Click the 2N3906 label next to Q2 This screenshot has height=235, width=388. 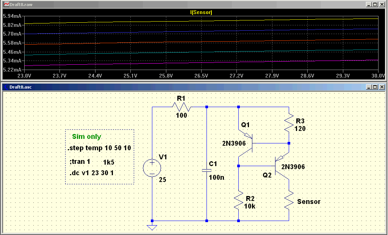click(293, 167)
